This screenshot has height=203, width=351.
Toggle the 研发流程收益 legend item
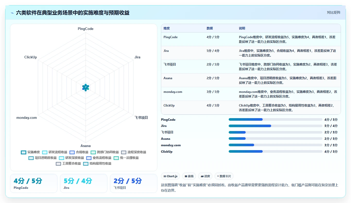(55, 152)
